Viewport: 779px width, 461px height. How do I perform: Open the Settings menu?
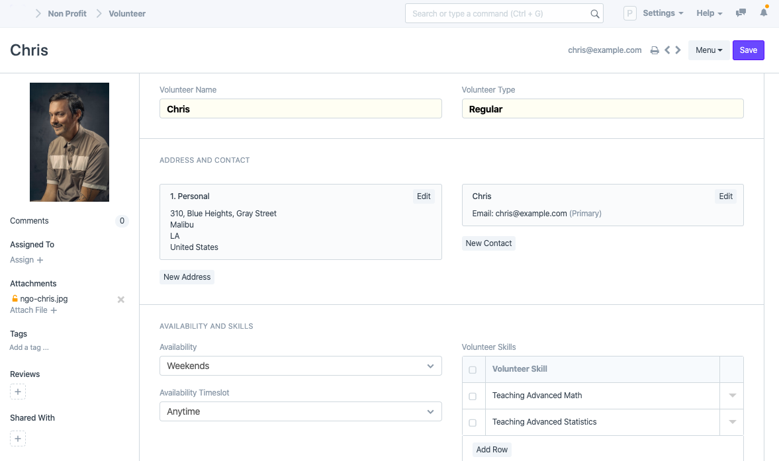coord(663,13)
